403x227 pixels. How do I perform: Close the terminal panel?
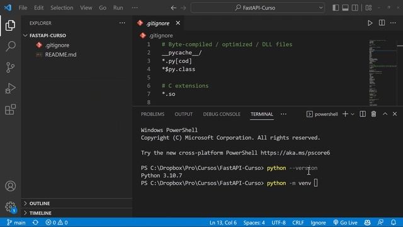point(395,113)
